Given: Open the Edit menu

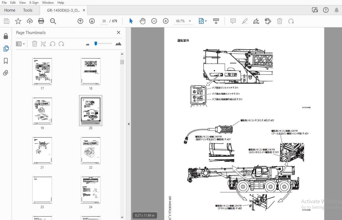Looking at the screenshot, I should 13,2.
